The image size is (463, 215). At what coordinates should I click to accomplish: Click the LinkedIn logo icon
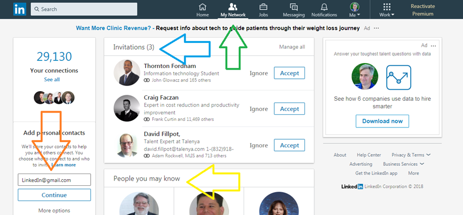pos(19,9)
